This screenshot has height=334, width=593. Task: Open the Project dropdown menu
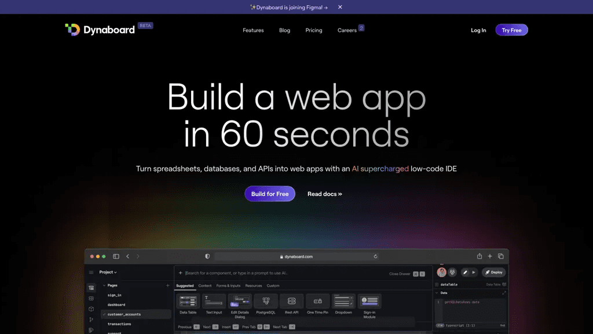pyautogui.click(x=108, y=273)
